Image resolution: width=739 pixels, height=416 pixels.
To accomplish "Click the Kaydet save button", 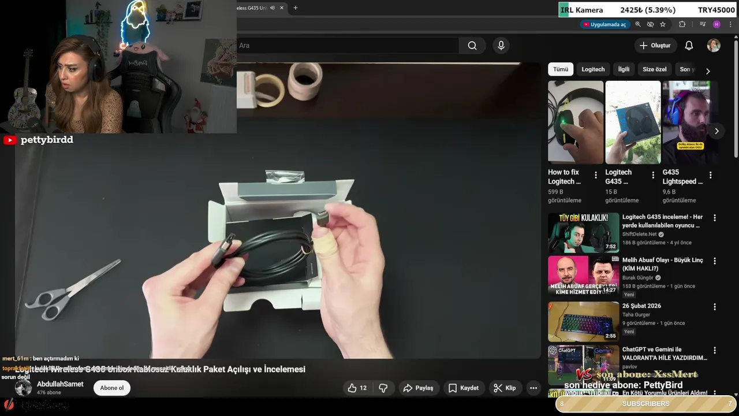I will (x=464, y=388).
